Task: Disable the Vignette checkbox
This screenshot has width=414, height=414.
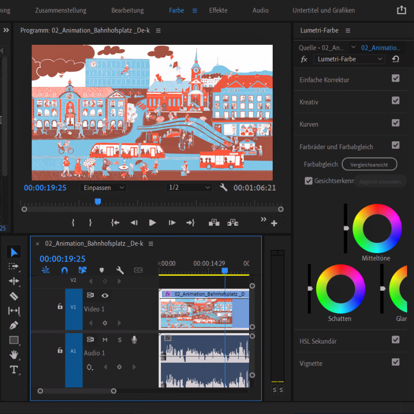Action: (395, 362)
